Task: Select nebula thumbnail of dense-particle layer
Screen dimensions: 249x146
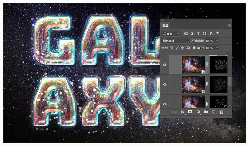Action: coord(193,84)
